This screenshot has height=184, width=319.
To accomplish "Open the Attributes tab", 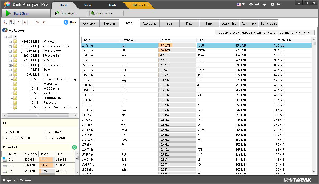I will click(149, 23).
